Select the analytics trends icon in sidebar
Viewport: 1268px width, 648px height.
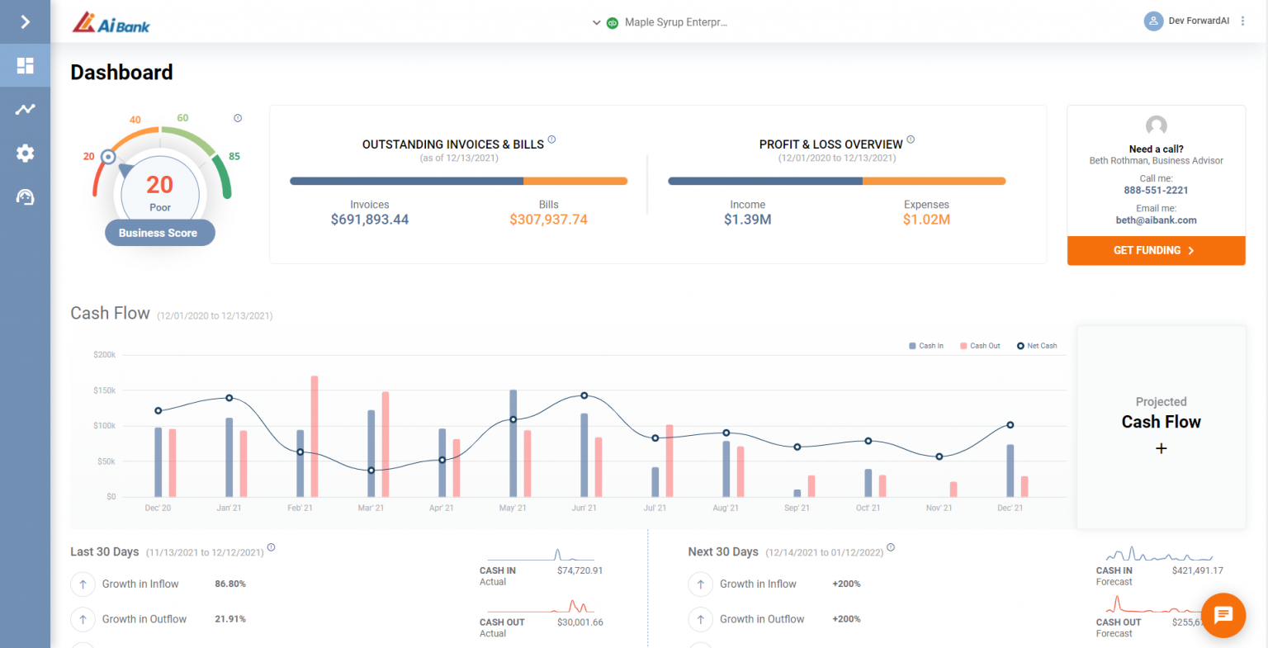[25, 109]
